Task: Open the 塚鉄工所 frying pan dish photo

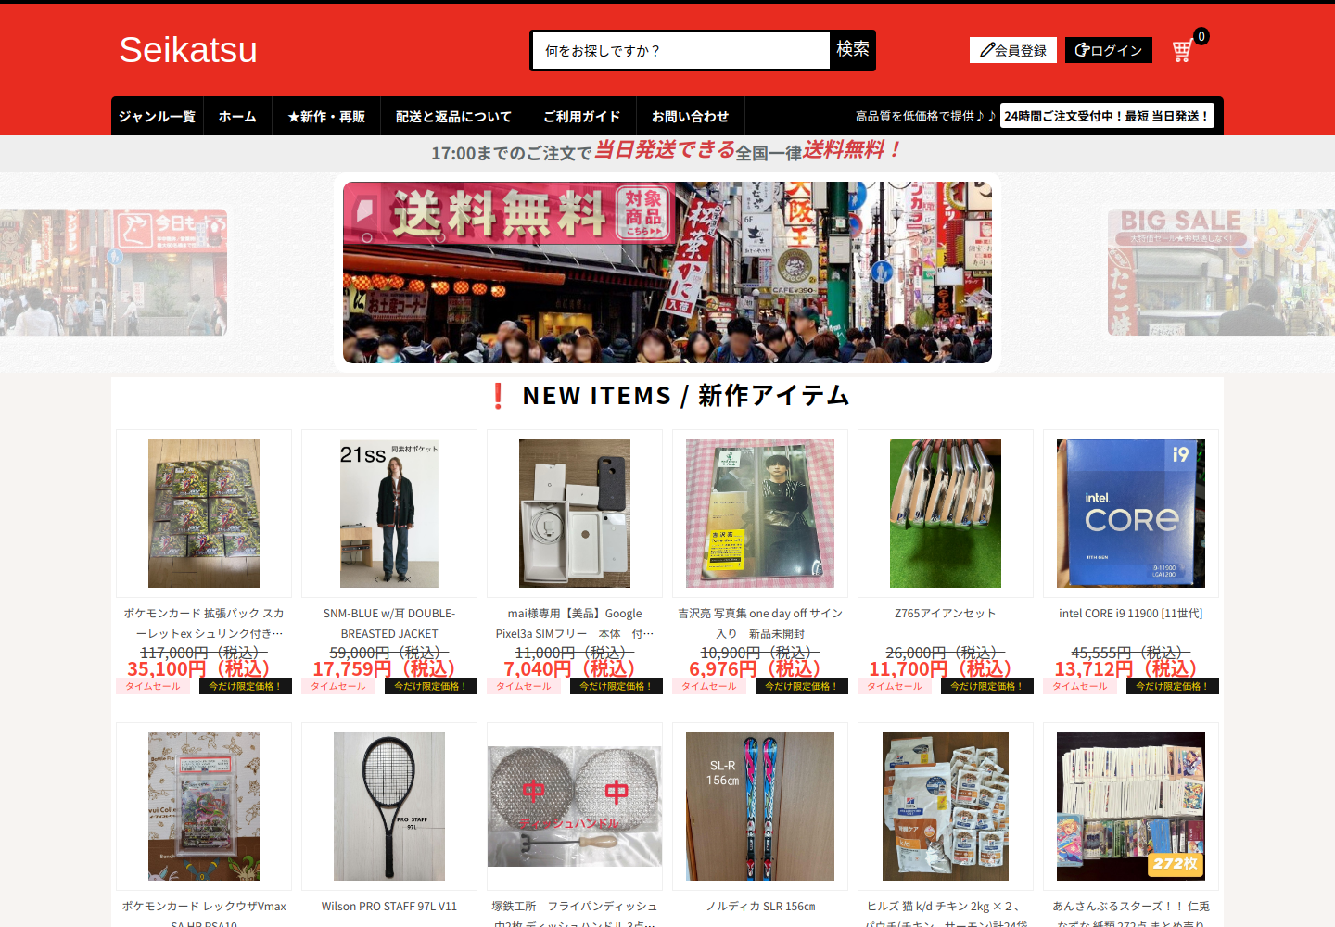Action: point(575,806)
